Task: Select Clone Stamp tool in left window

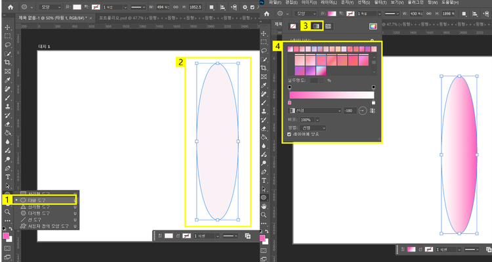Action: 7,106
